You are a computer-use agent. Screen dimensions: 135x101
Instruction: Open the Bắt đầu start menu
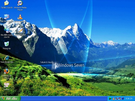10,99
